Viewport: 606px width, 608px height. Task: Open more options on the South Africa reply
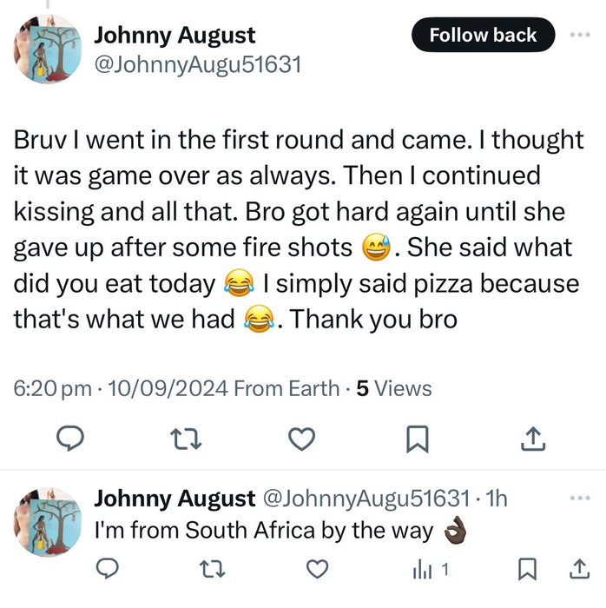578,499
